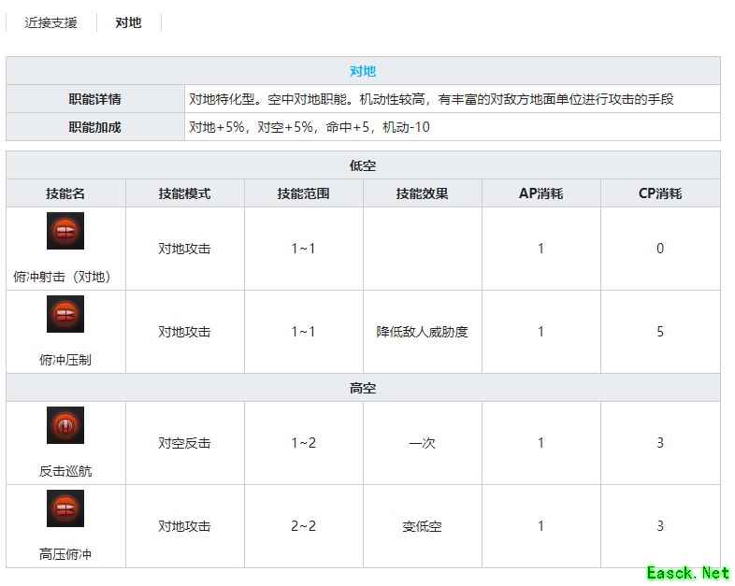Switch to the 近接支援 tab
The image size is (735, 586).
[x=51, y=22]
